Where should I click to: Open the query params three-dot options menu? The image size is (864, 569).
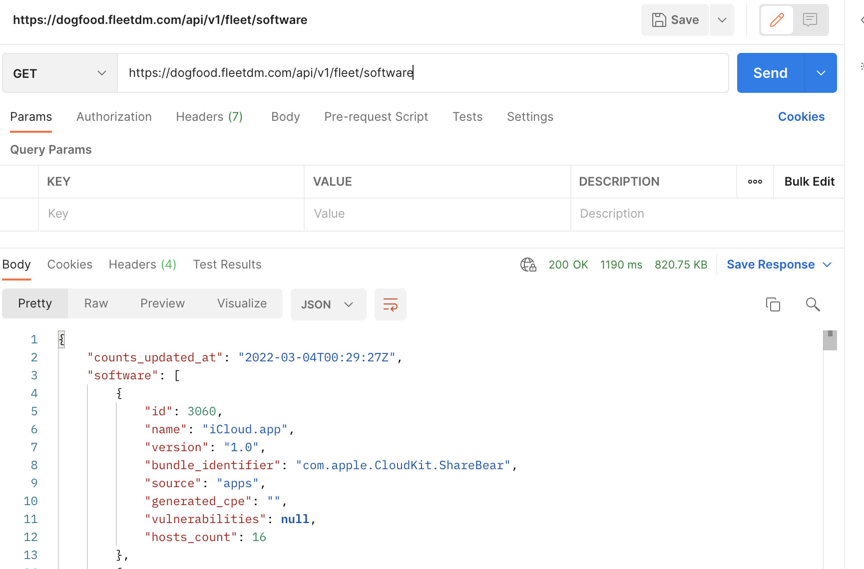coord(755,182)
